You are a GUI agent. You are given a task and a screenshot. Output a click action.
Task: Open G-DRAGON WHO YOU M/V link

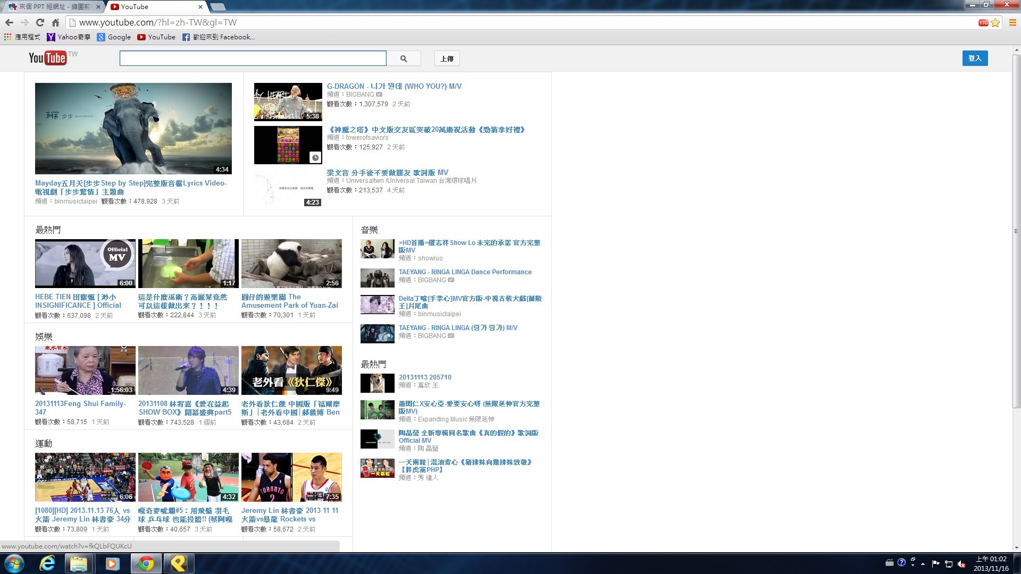click(x=394, y=86)
